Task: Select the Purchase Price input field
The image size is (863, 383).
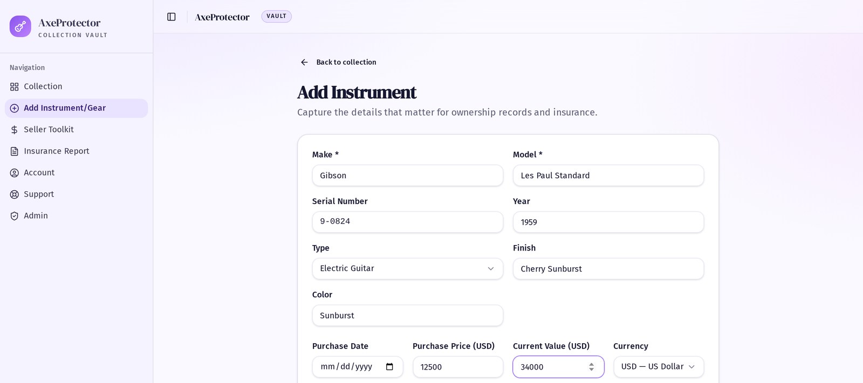Action: click(458, 367)
